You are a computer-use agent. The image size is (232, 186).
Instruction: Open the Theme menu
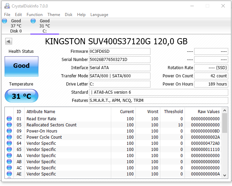coord(54,15)
